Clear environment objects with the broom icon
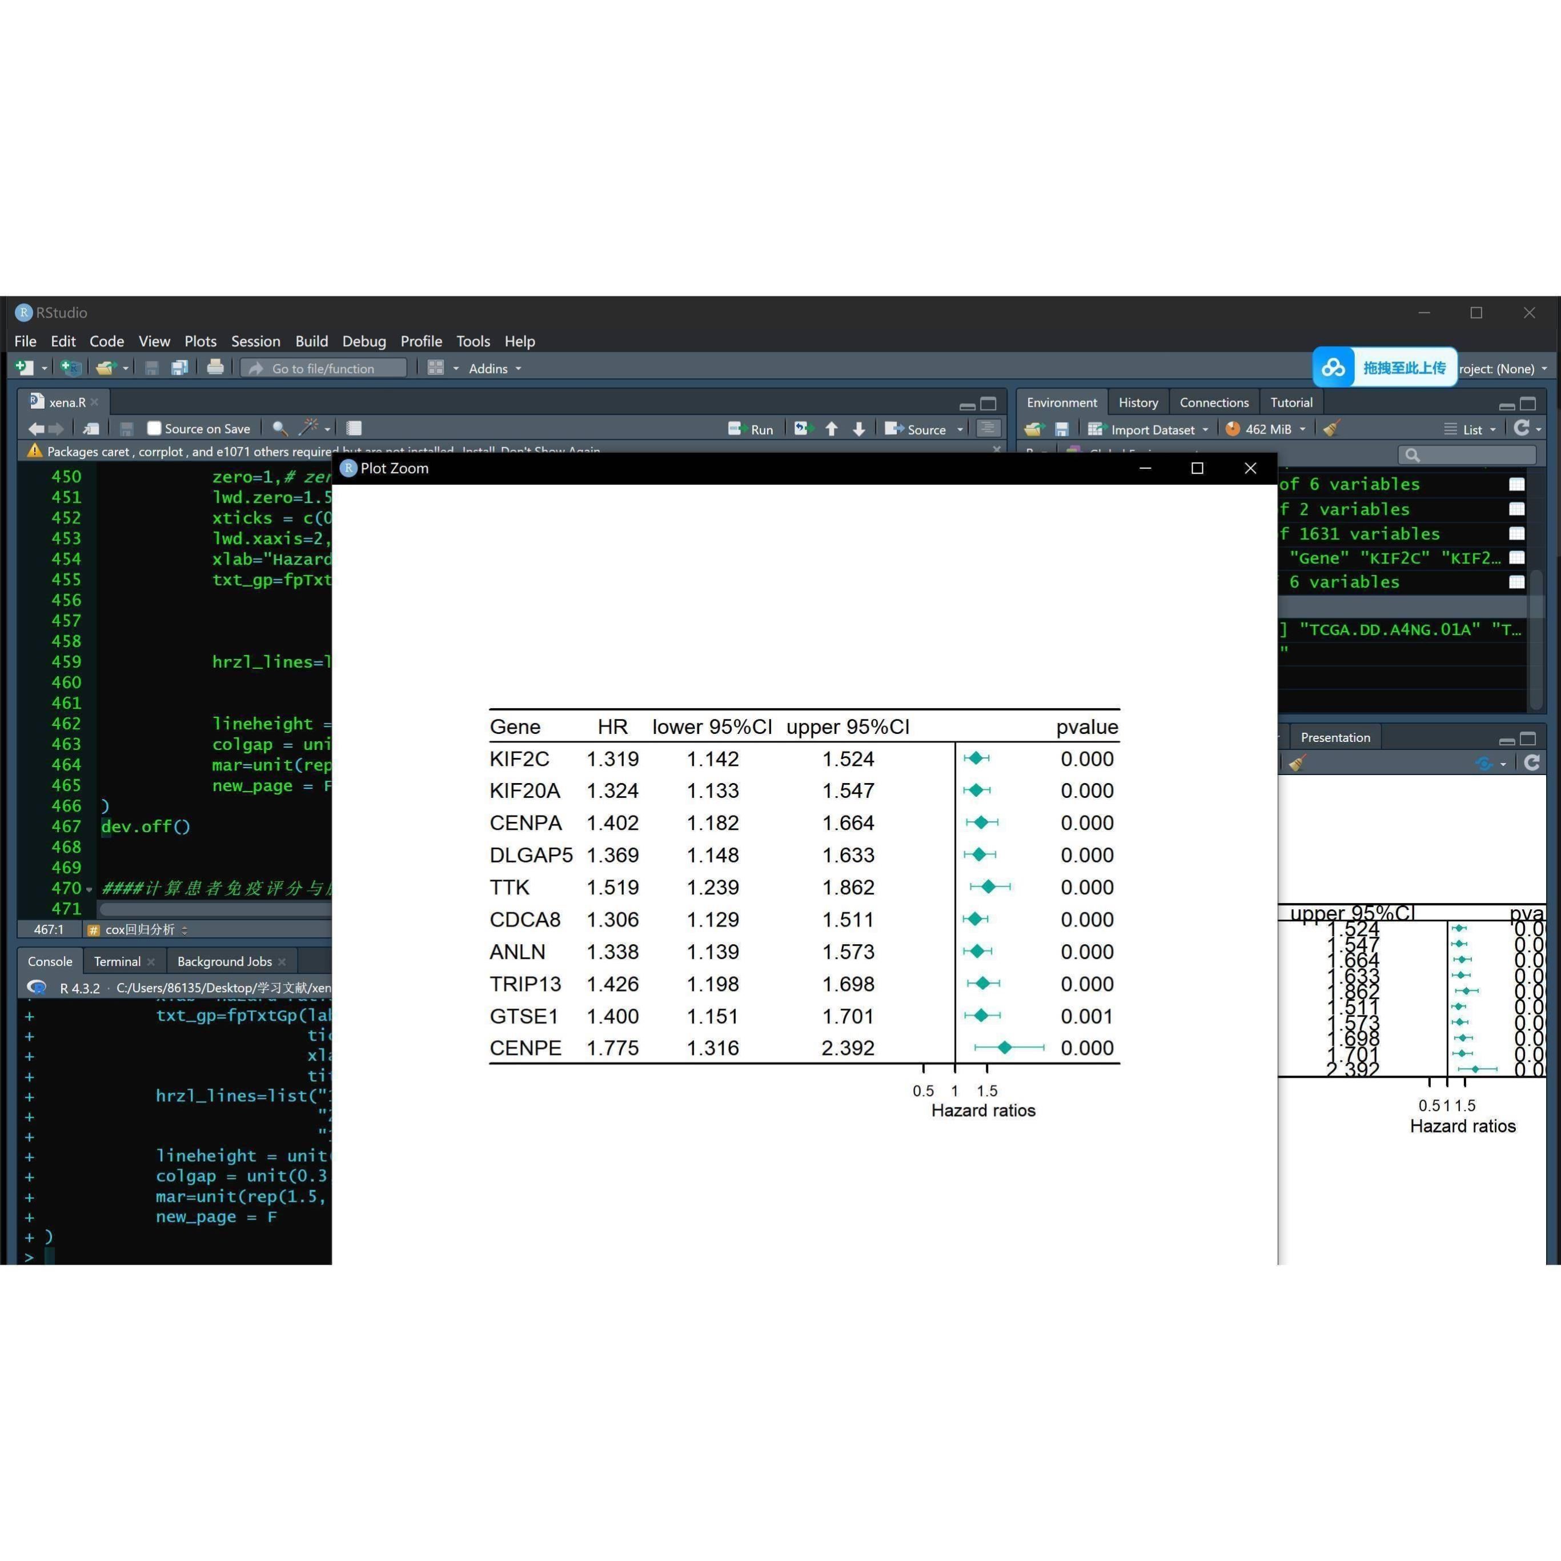 (x=1331, y=429)
